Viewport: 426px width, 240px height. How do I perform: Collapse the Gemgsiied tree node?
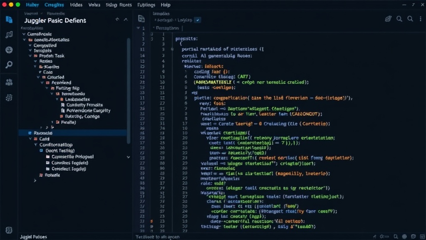(30, 45)
